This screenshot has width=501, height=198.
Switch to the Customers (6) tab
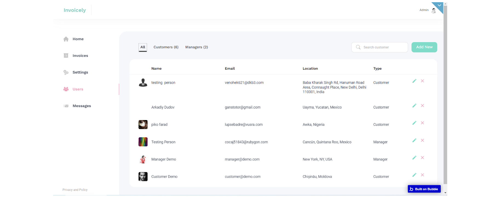click(x=166, y=47)
